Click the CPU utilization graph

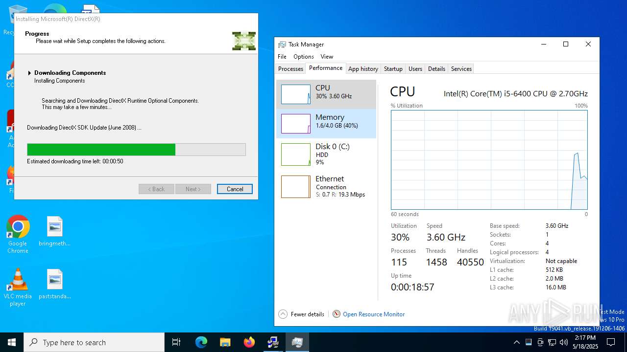pyautogui.click(x=489, y=160)
